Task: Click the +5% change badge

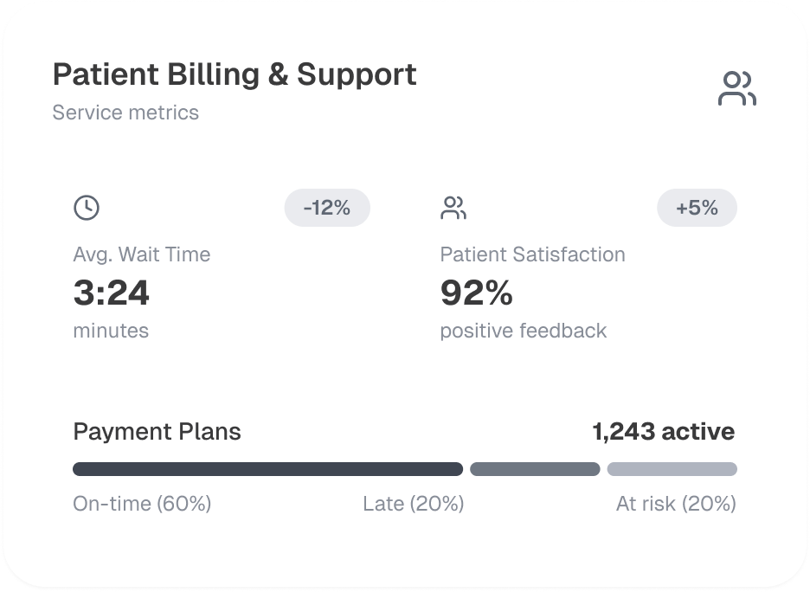Action: click(x=697, y=208)
